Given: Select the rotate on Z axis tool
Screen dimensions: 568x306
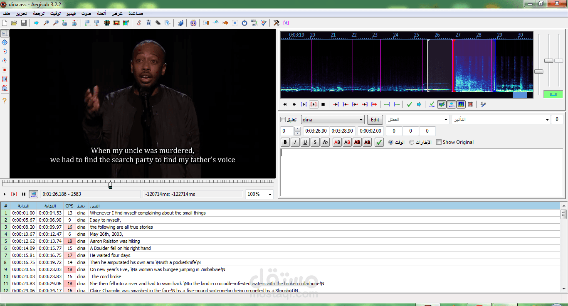Looking at the screenshot, I should (x=5, y=52).
